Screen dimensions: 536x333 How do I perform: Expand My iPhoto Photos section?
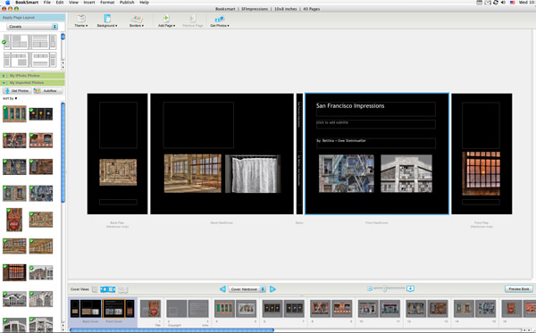click(x=4, y=76)
